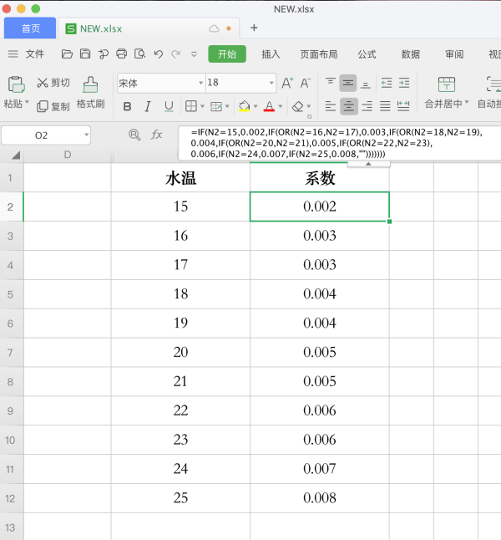Switch to the 插入 (Insert) ribbon tab

point(271,54)
